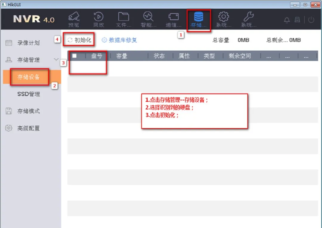Open the 预览 (Preview) live view icon
The width and height of the screenshot is (322, 228).
click(x=74, y=19)
